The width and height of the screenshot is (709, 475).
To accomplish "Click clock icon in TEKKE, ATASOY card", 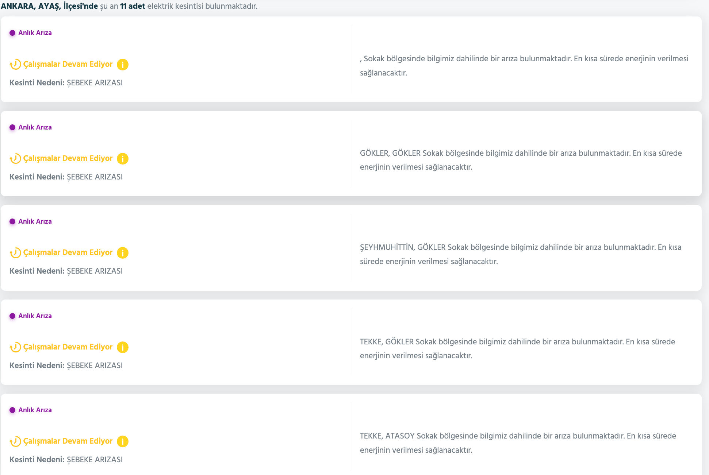I will coord(15,441).
